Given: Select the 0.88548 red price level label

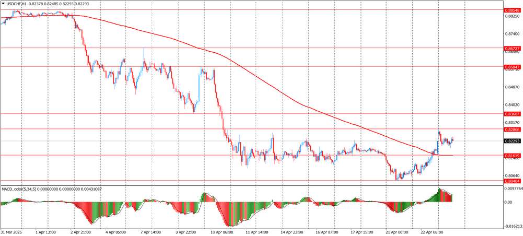Looking at the screenshot, I should pos(513,10).
